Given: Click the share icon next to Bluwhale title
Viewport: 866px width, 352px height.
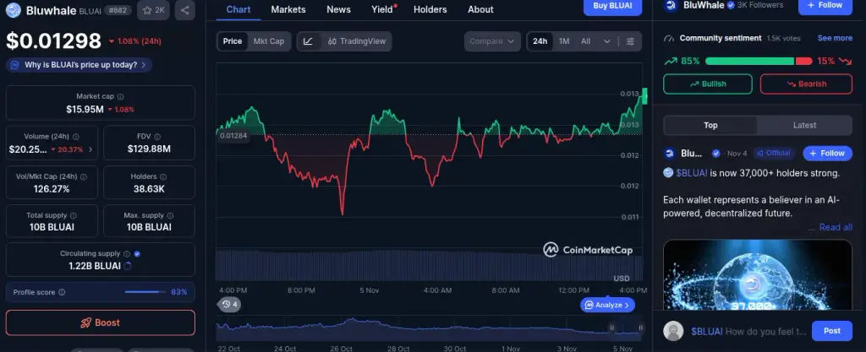Looking at the screenshot, I should pos(184,10).
